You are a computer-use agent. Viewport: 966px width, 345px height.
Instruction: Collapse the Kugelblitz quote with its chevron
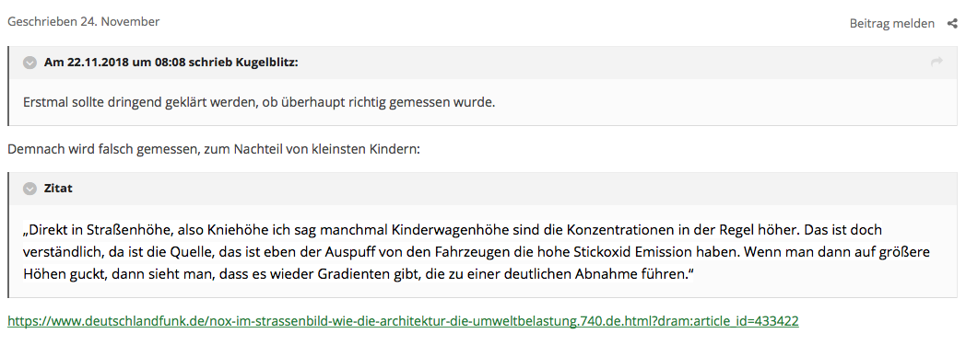29,63
